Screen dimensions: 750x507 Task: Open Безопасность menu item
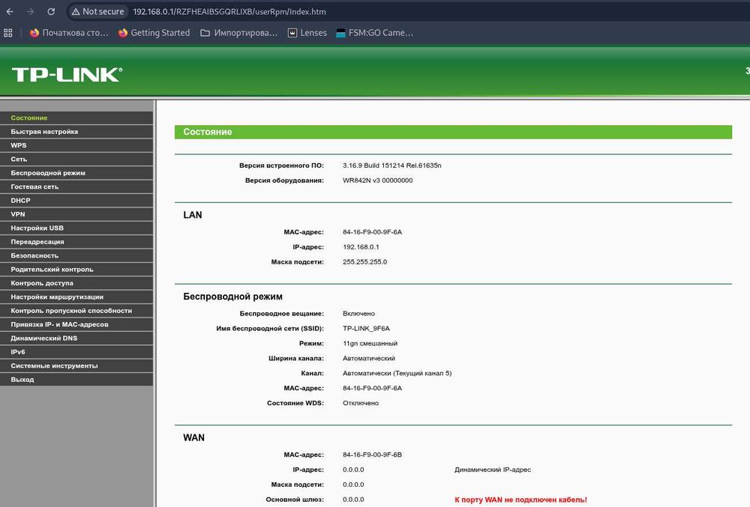(x=76, y=256)
